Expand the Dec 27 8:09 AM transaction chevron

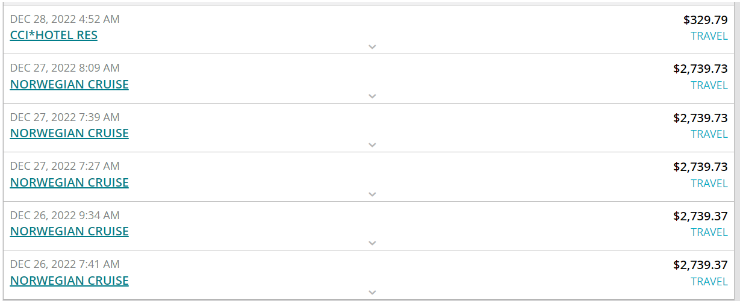(x=372, y=96)
